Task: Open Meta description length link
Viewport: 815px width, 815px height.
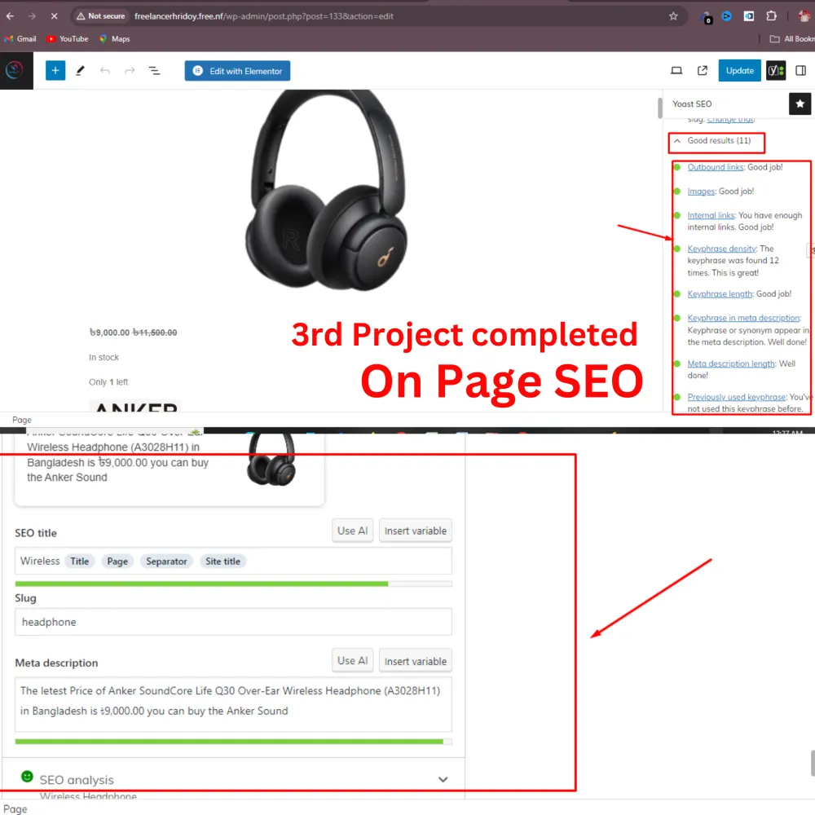Action: pyautogui.click(x=731, y=363)
